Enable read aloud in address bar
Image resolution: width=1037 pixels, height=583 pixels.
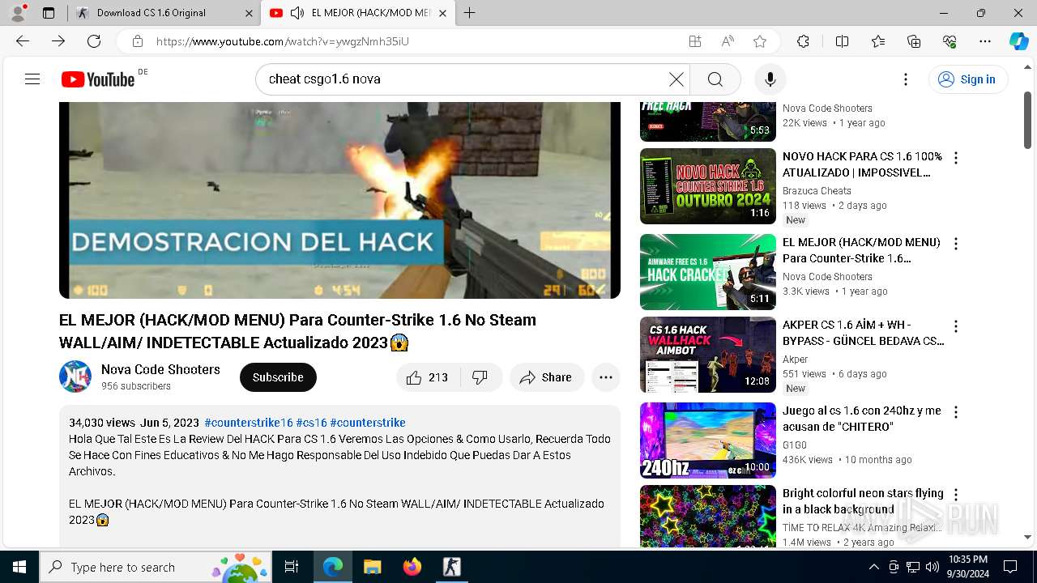[x=728, y=41]
